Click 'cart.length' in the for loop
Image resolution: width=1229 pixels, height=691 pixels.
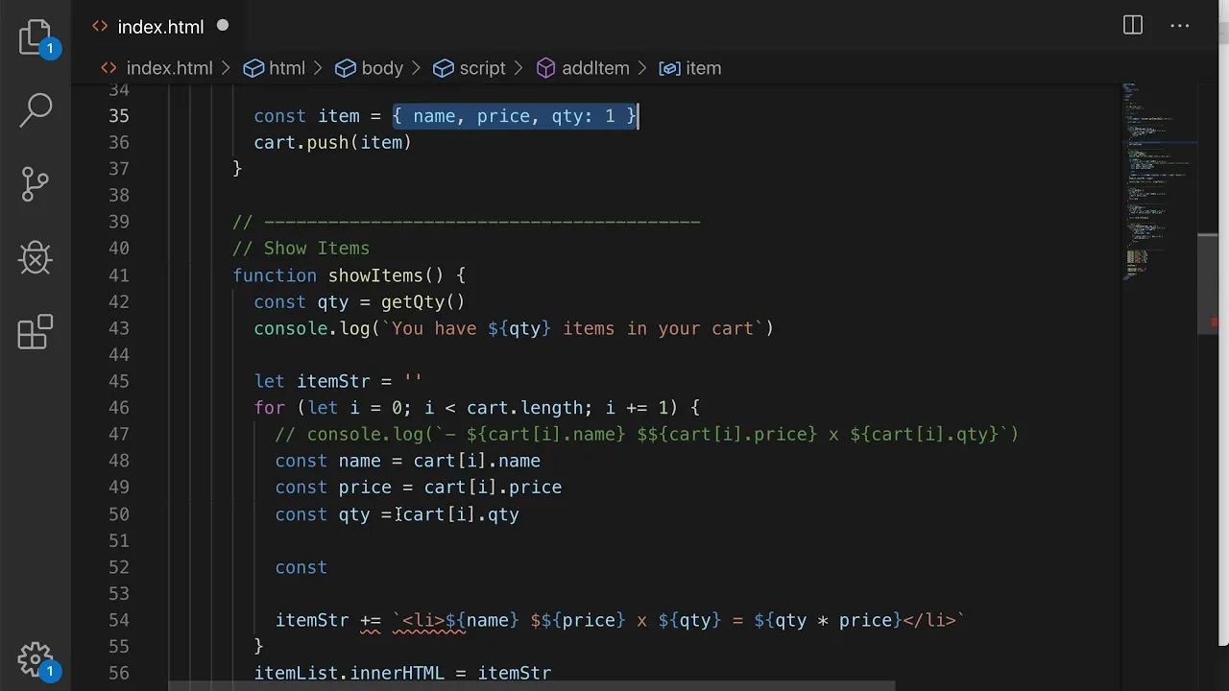(524, 408)
